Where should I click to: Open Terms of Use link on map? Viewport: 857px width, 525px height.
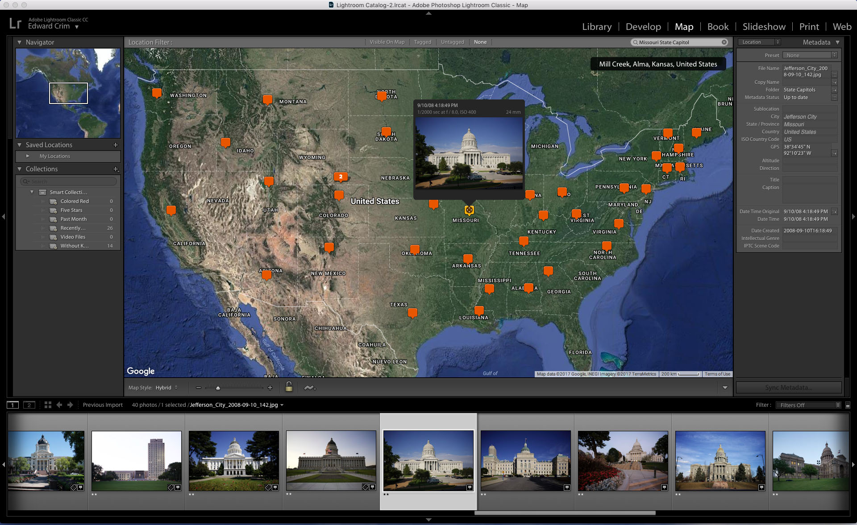pyautogui.click(x=717, y=374)
